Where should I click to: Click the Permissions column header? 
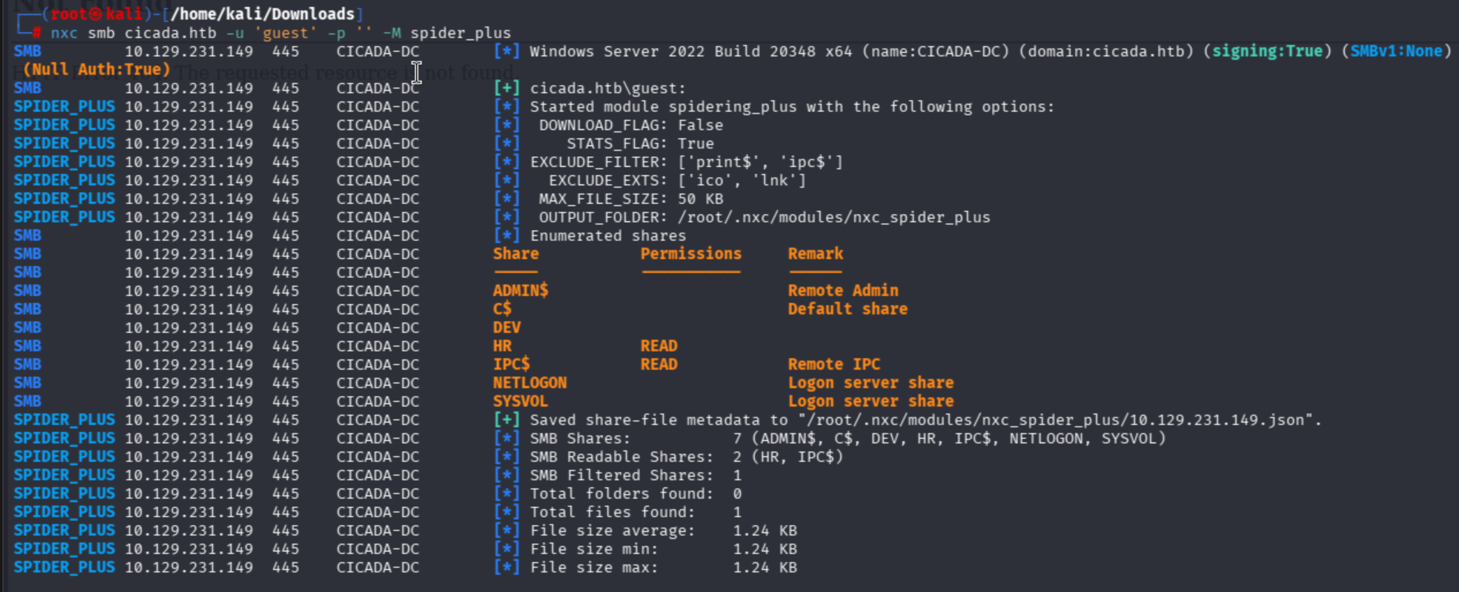[x=690, y=254]
